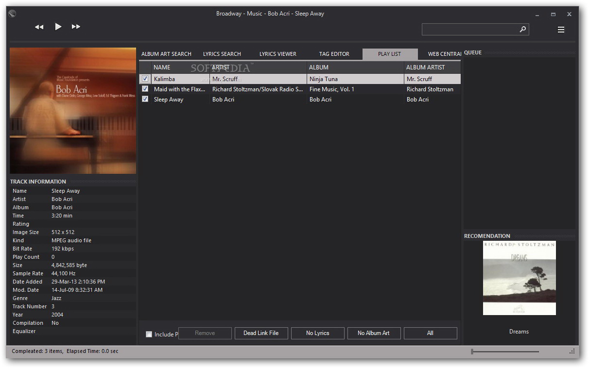Viewport: 589px width, 368px height.
Task: Click inside the search input field
Action: point(469,30)
